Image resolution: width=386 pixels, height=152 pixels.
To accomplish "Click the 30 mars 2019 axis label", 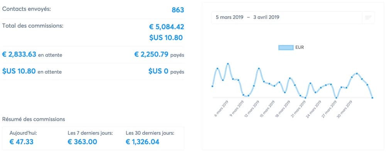I will coord(345,109).
